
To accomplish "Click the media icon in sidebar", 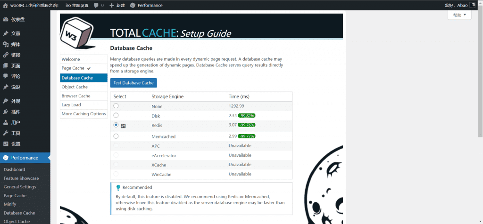I will (6, 44).
